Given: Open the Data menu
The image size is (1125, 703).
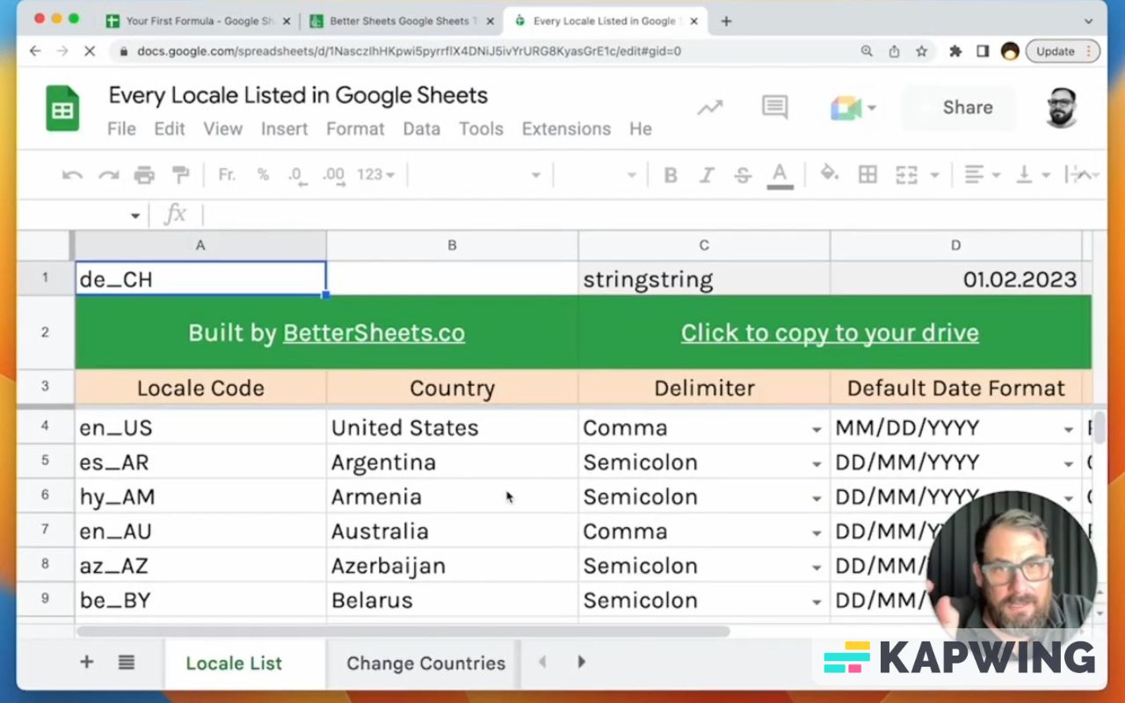Looking at the screenshot, I should [x=421, y=128].
